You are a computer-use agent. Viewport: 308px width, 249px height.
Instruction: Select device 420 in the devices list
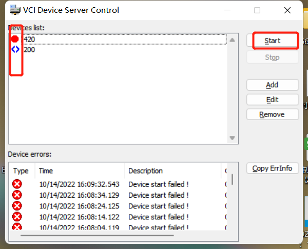point(124,40)
